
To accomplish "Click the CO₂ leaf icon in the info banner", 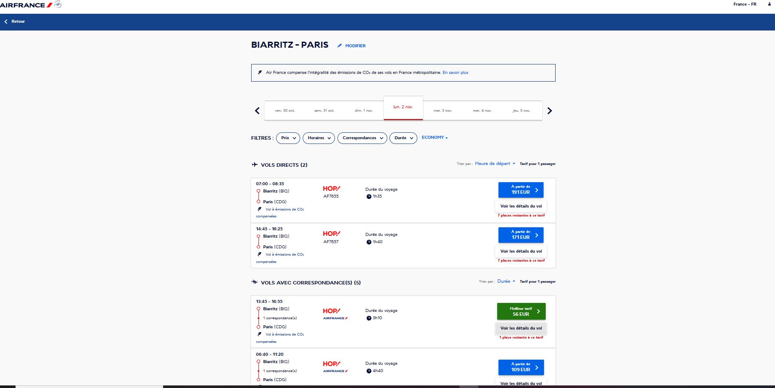I will (260, 73).
